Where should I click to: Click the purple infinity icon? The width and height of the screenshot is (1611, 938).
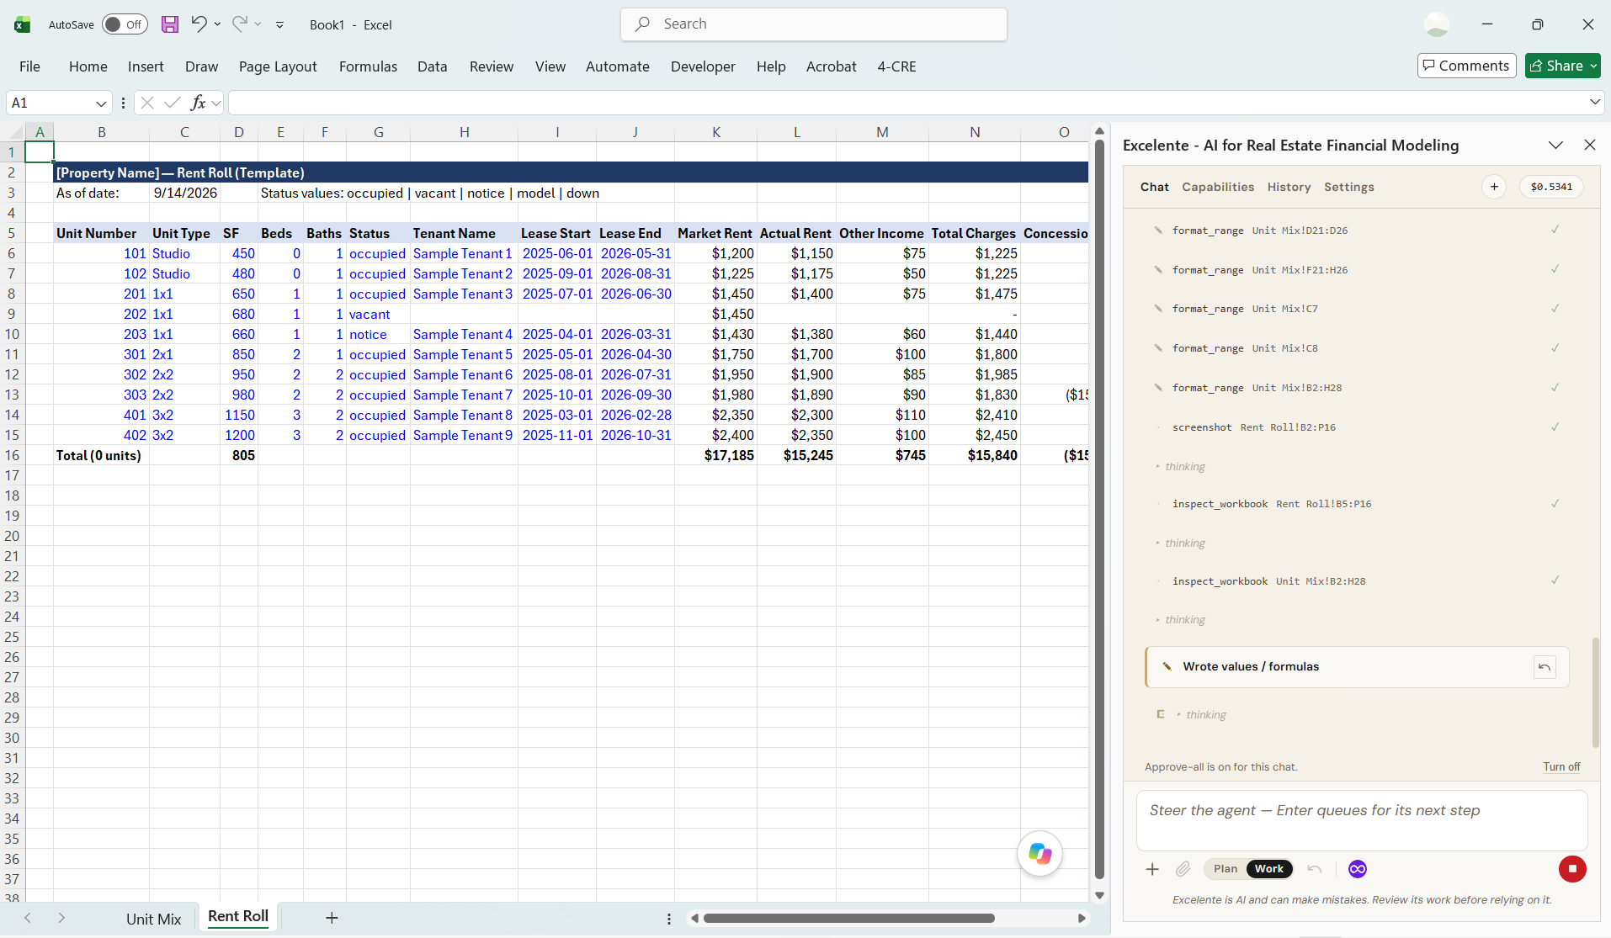[1357, 869]
